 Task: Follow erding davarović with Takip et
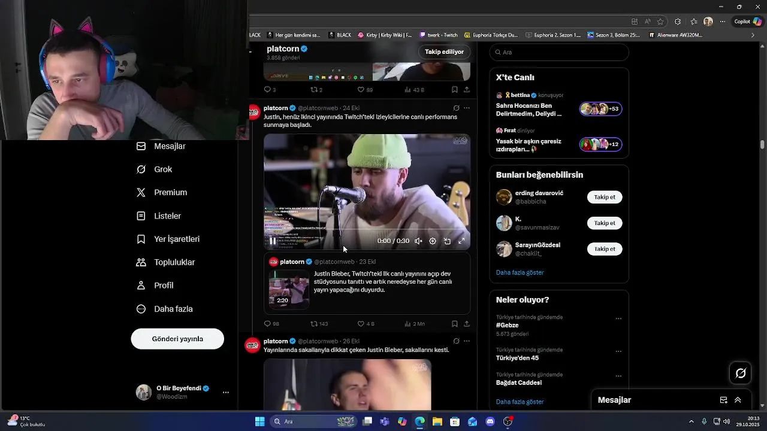[605, 198]
